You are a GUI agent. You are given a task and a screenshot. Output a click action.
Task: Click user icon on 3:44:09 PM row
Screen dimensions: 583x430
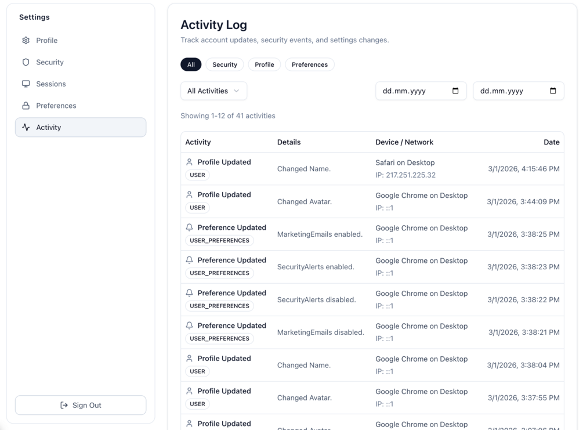pos(189,194)
